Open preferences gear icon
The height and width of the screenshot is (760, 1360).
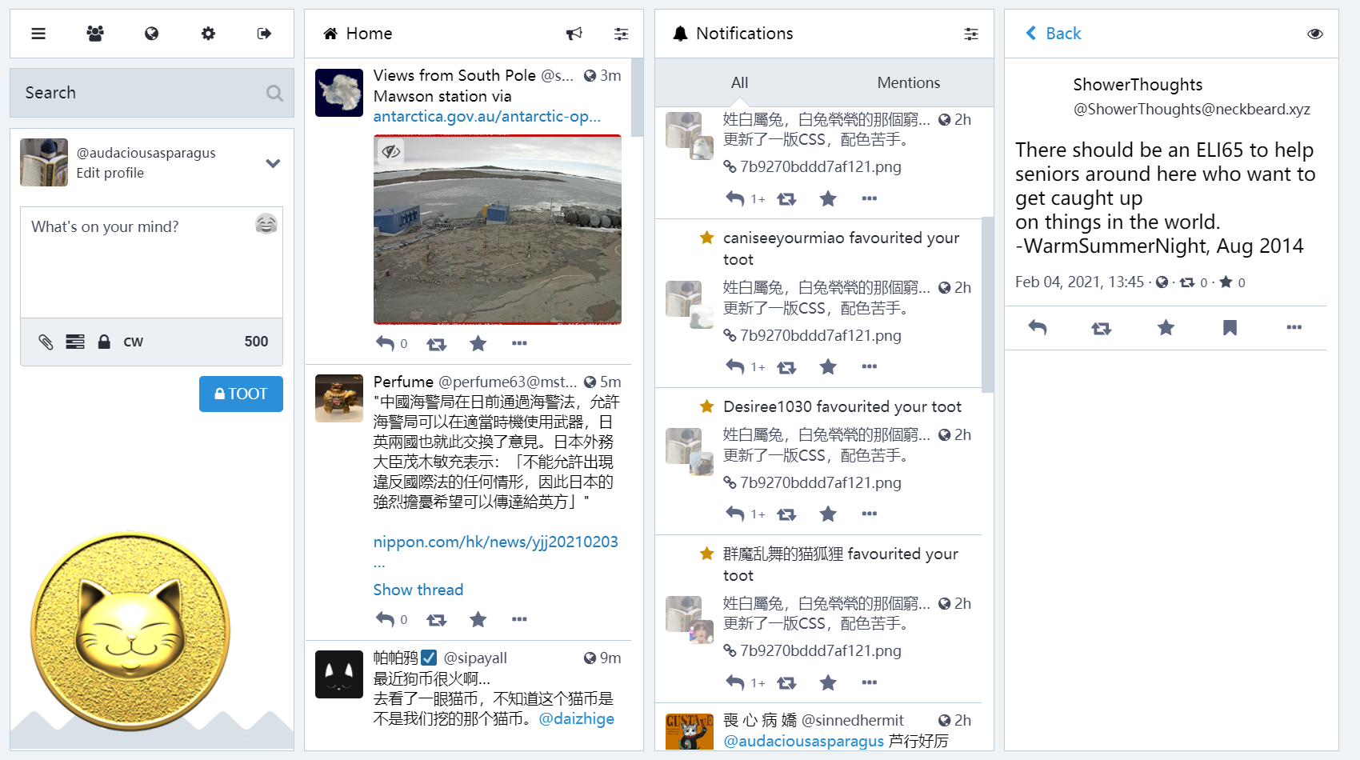[208, 34]
